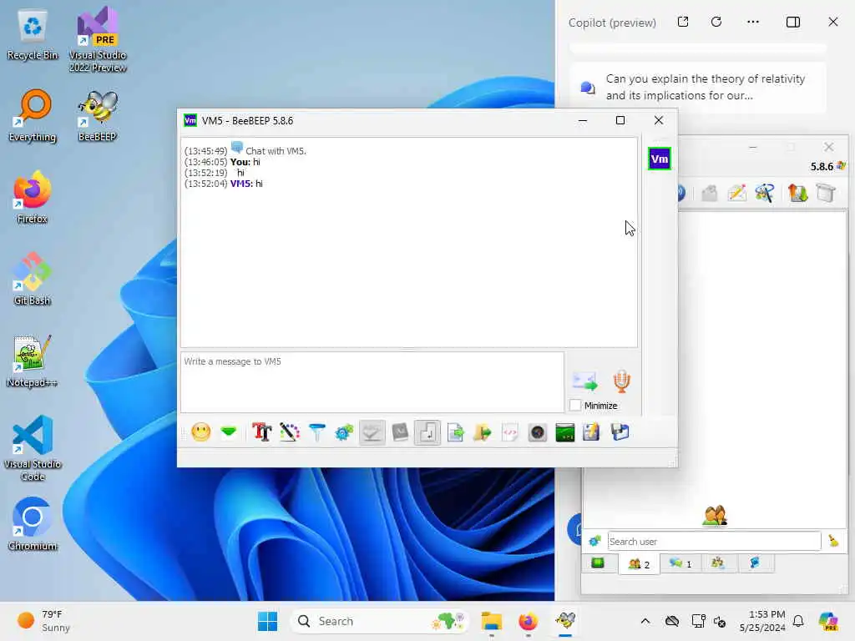This screenshot has height=641, width=855.
Task: Click the green status tab in BeeBEEP
Action: pos(598,563)
